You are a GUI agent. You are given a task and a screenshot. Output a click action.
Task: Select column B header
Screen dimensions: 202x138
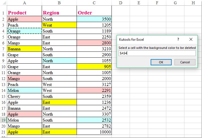[59, 3]
